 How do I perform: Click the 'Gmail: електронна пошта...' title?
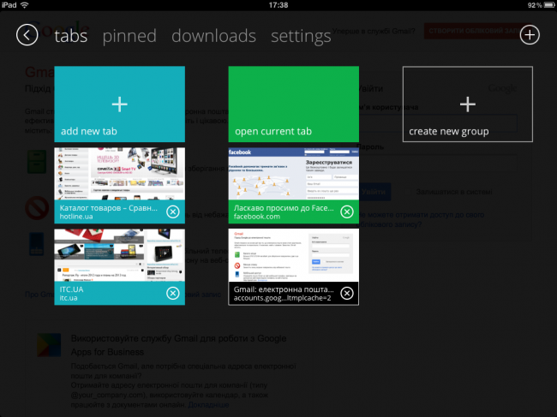tap(284, 289)
